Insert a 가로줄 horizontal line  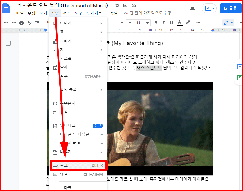(x=78, y=58)
